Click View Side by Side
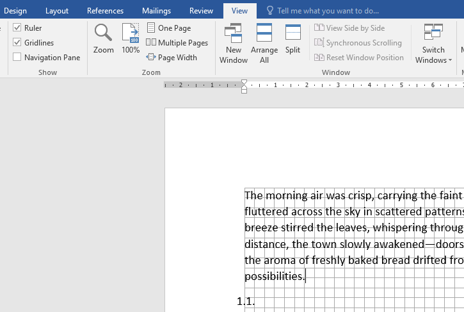 [x=349, y=28]
